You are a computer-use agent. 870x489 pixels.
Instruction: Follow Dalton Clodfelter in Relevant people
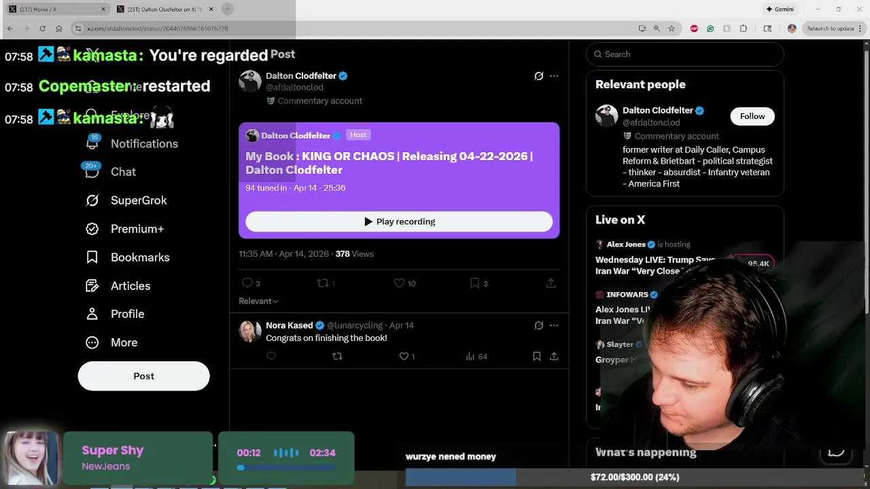click(752, 116)
